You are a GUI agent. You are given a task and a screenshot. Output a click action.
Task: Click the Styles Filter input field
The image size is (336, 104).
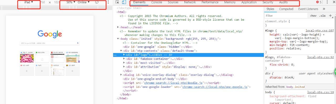click(286, 16)
